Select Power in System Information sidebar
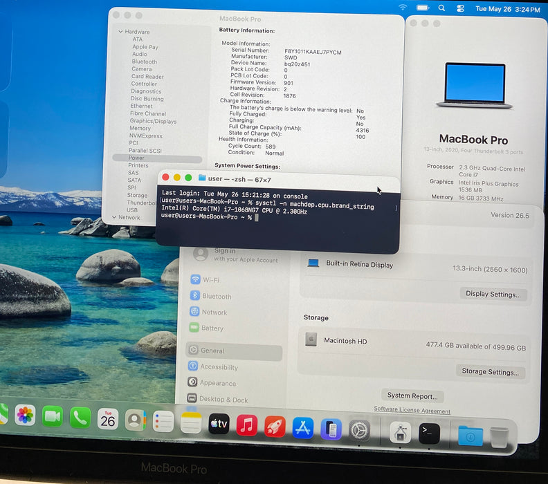This screenshot has width=548, height=484. pos(157,158)
